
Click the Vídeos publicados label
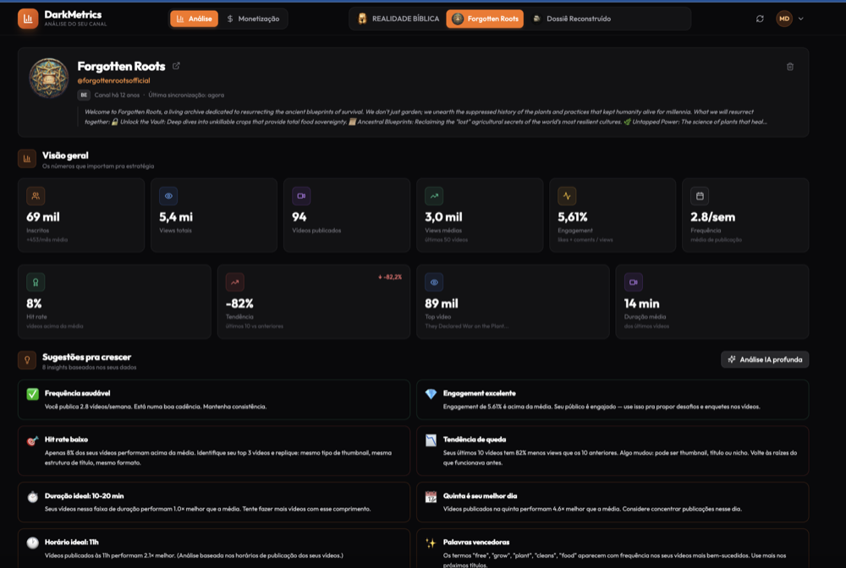tap(316, 231)
